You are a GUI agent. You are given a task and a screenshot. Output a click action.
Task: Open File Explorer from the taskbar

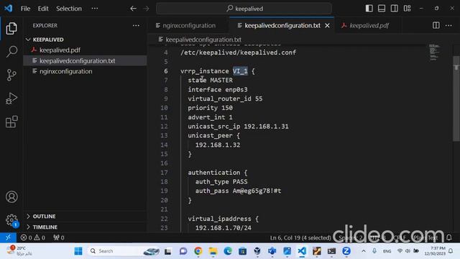[213, 251]
